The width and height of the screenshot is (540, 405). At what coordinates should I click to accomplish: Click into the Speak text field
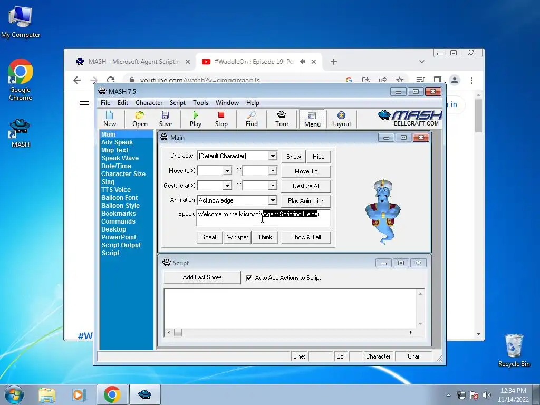264,218
